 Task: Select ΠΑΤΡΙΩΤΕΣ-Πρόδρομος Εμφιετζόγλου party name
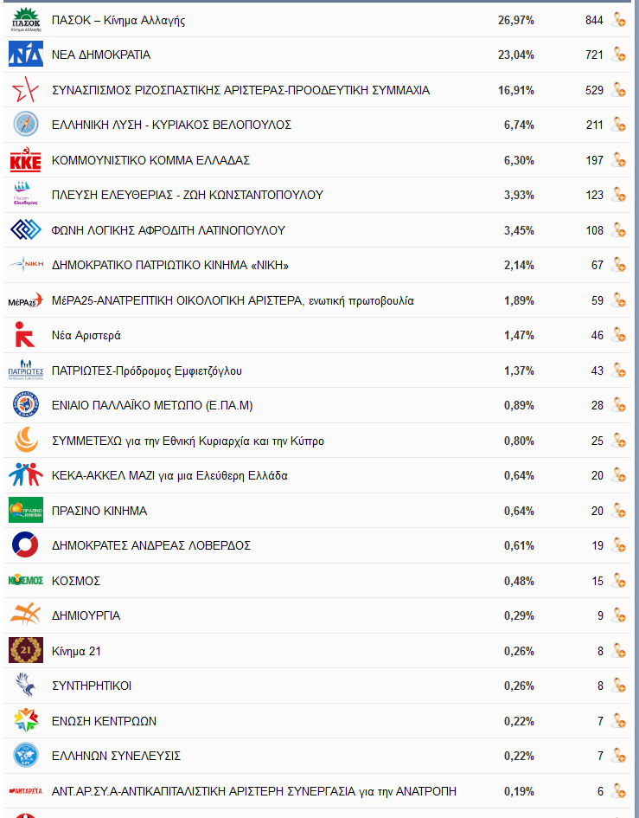pyautogui.click(x=147, y=371)
